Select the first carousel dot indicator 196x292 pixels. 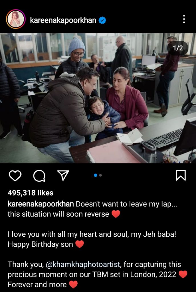tap(96, 175)
